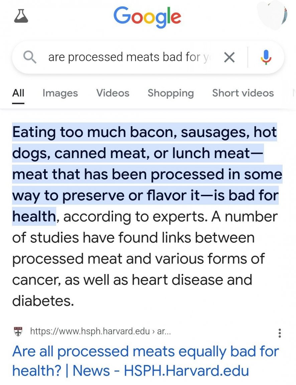This screenshot has height=385, width=296.
Task: Click the word 'diabetes' in the snippet
Action: point(42,301)
